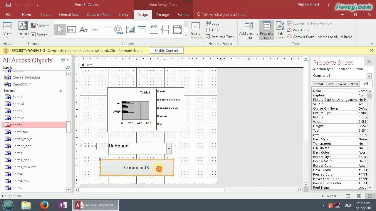Open Firefox from the taskbar

click(44, 205)
